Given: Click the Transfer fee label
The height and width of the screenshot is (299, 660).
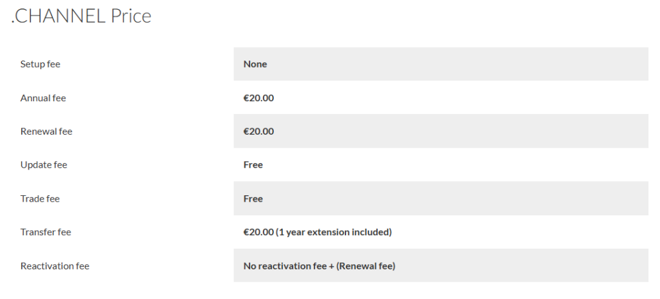Looking at the screenshot, I should click(x=46, y=232).
